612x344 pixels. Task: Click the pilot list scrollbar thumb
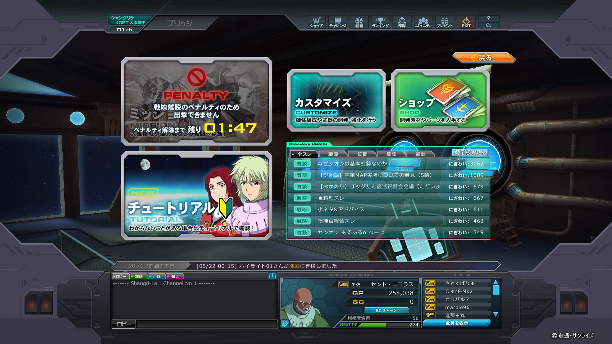point(496,290)
